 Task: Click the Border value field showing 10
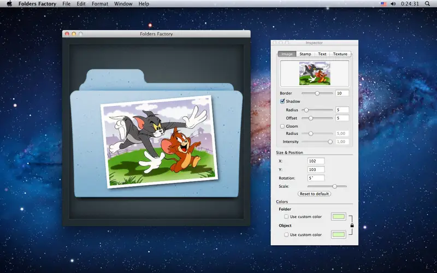[x=342, y=93]
